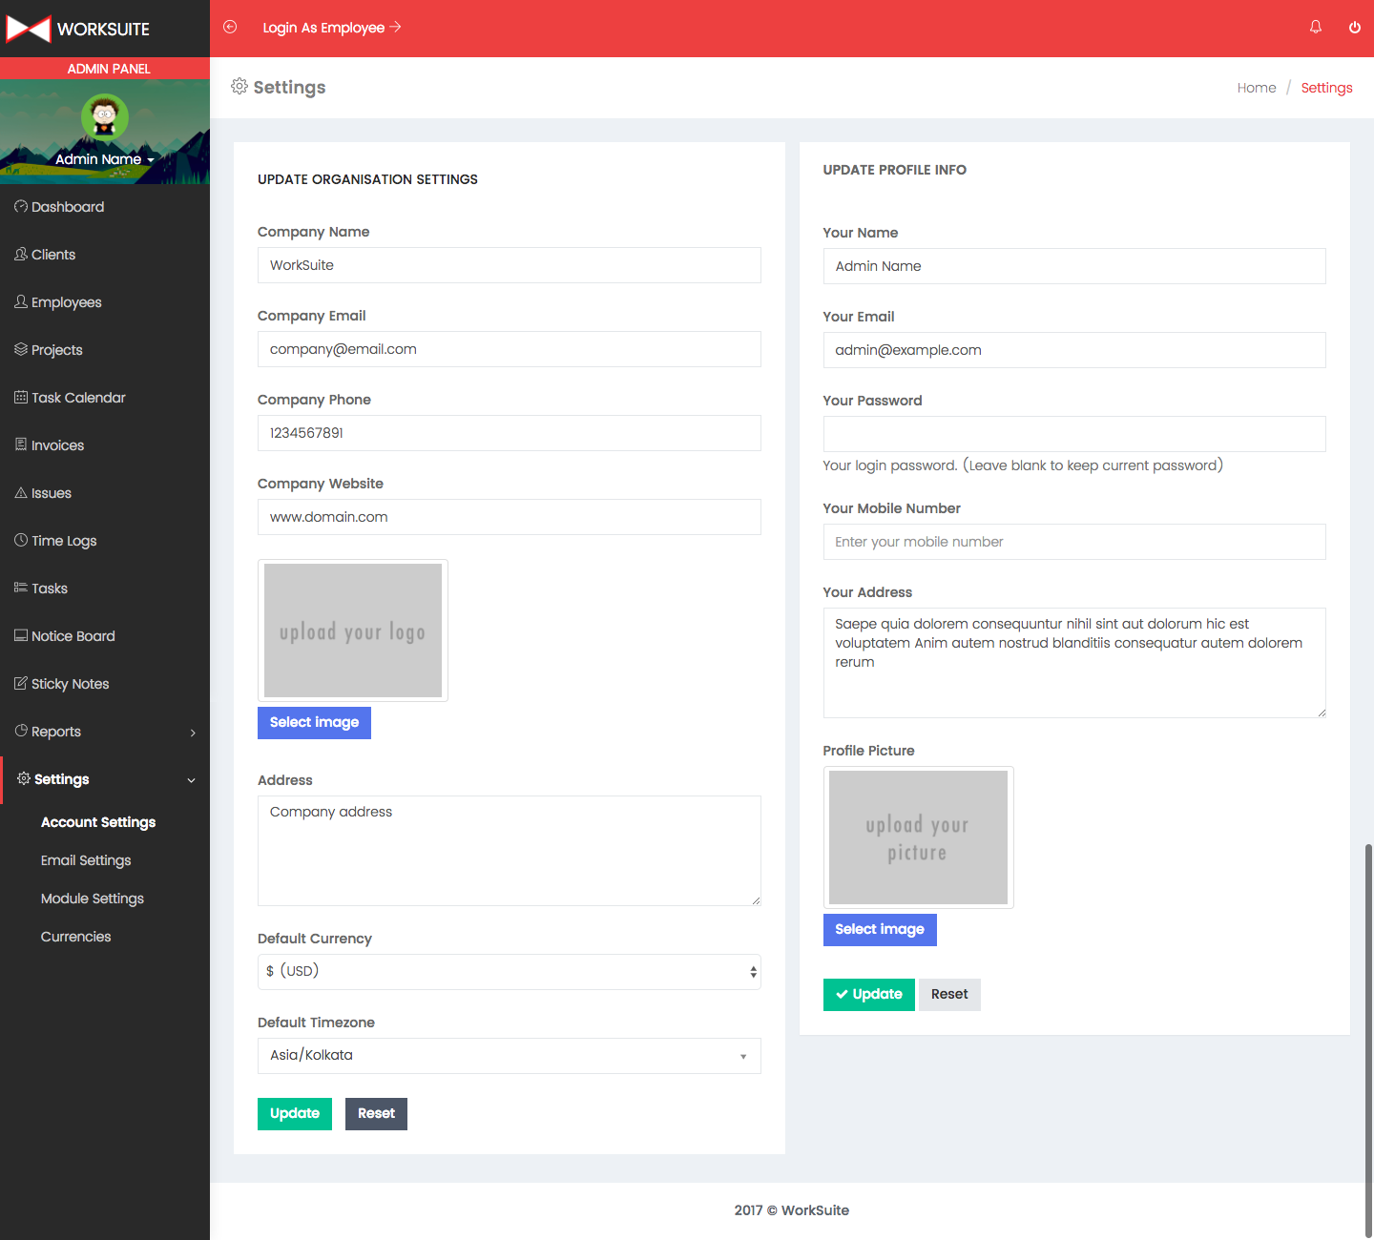Open Dashboard from the sidebar
Viewport: 1374px width, 1240px height.
coord(67,207)
